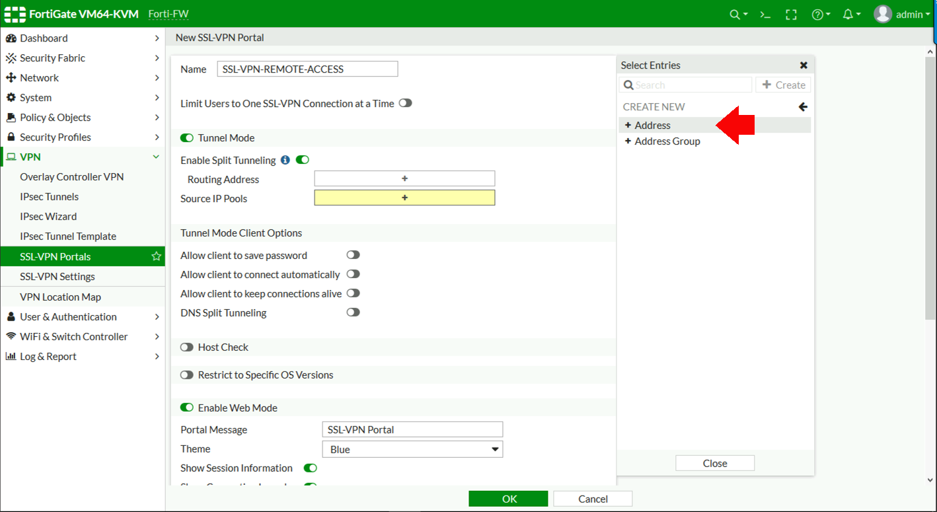
Task: Toggle Show Session Information switch
Action: tap(311, 468)
